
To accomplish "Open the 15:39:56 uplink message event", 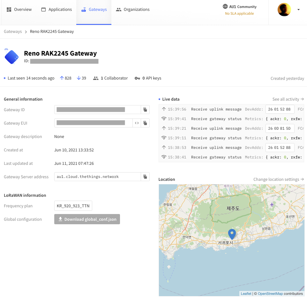I will click(231, 109).
